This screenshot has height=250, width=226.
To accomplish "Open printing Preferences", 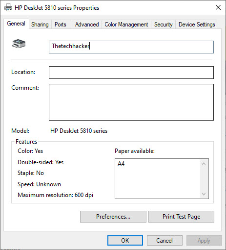I will pyautogui.click(x=113, y=217).
